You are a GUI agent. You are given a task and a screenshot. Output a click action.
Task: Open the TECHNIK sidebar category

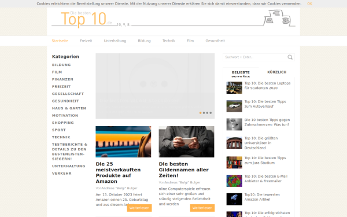pos(61,137)
